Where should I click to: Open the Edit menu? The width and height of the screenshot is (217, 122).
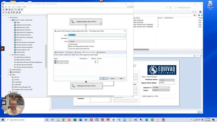9,7
